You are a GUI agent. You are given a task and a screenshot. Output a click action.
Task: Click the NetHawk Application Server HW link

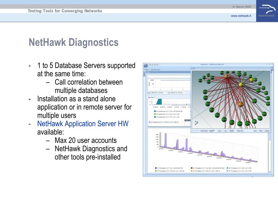coord(83,123)
